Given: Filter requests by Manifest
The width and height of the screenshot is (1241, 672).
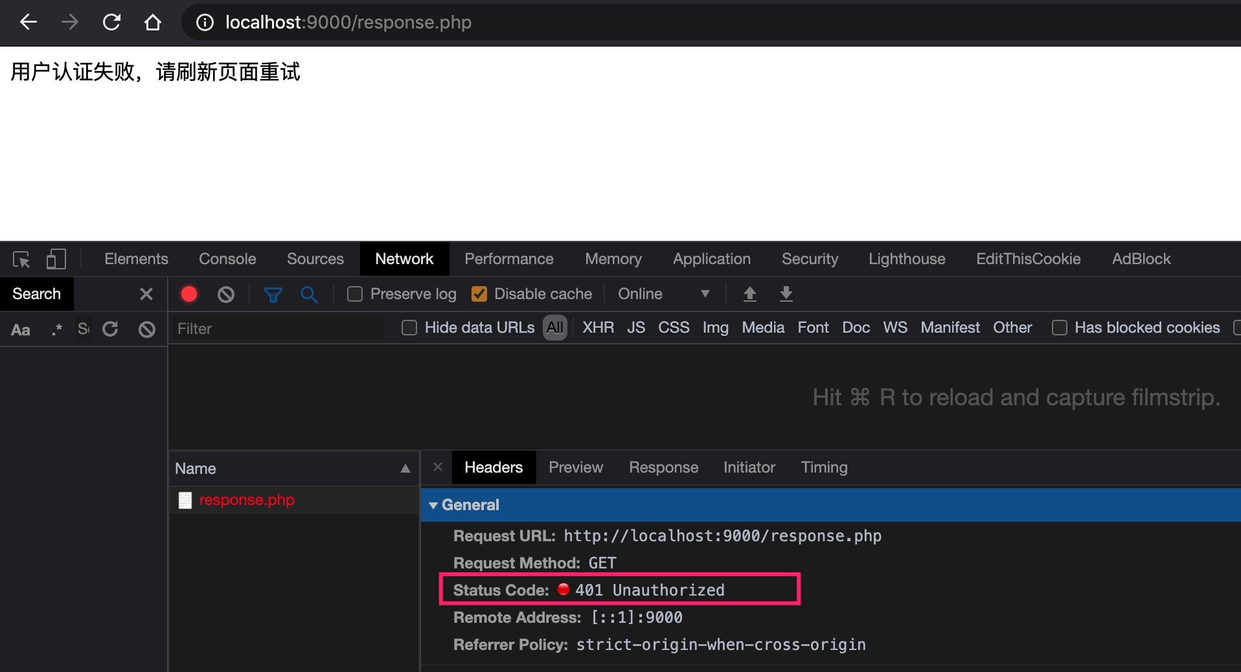Looking at the screenshot, I should (x=950, y=328).
